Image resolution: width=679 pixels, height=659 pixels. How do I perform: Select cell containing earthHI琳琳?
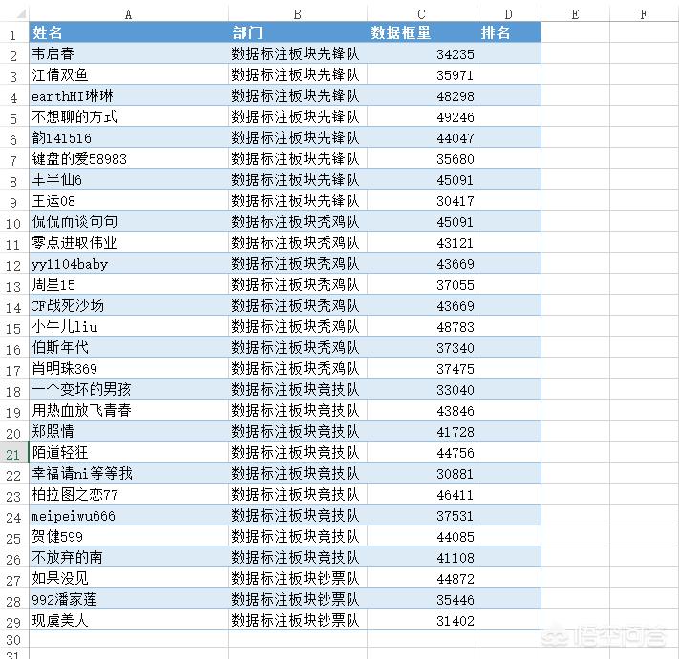pos(129,95)
